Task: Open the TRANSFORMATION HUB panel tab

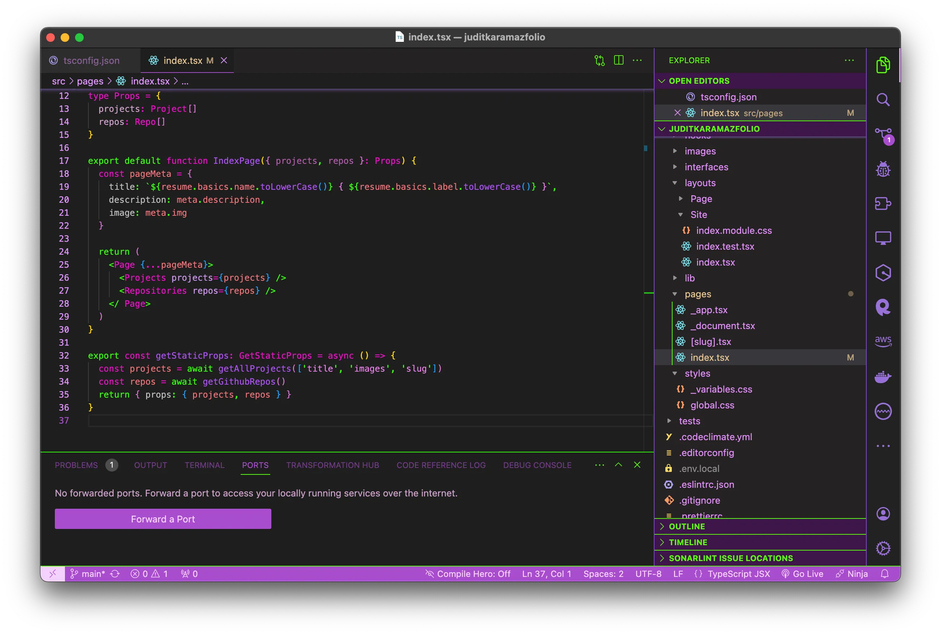Action: tap(333, 465)
